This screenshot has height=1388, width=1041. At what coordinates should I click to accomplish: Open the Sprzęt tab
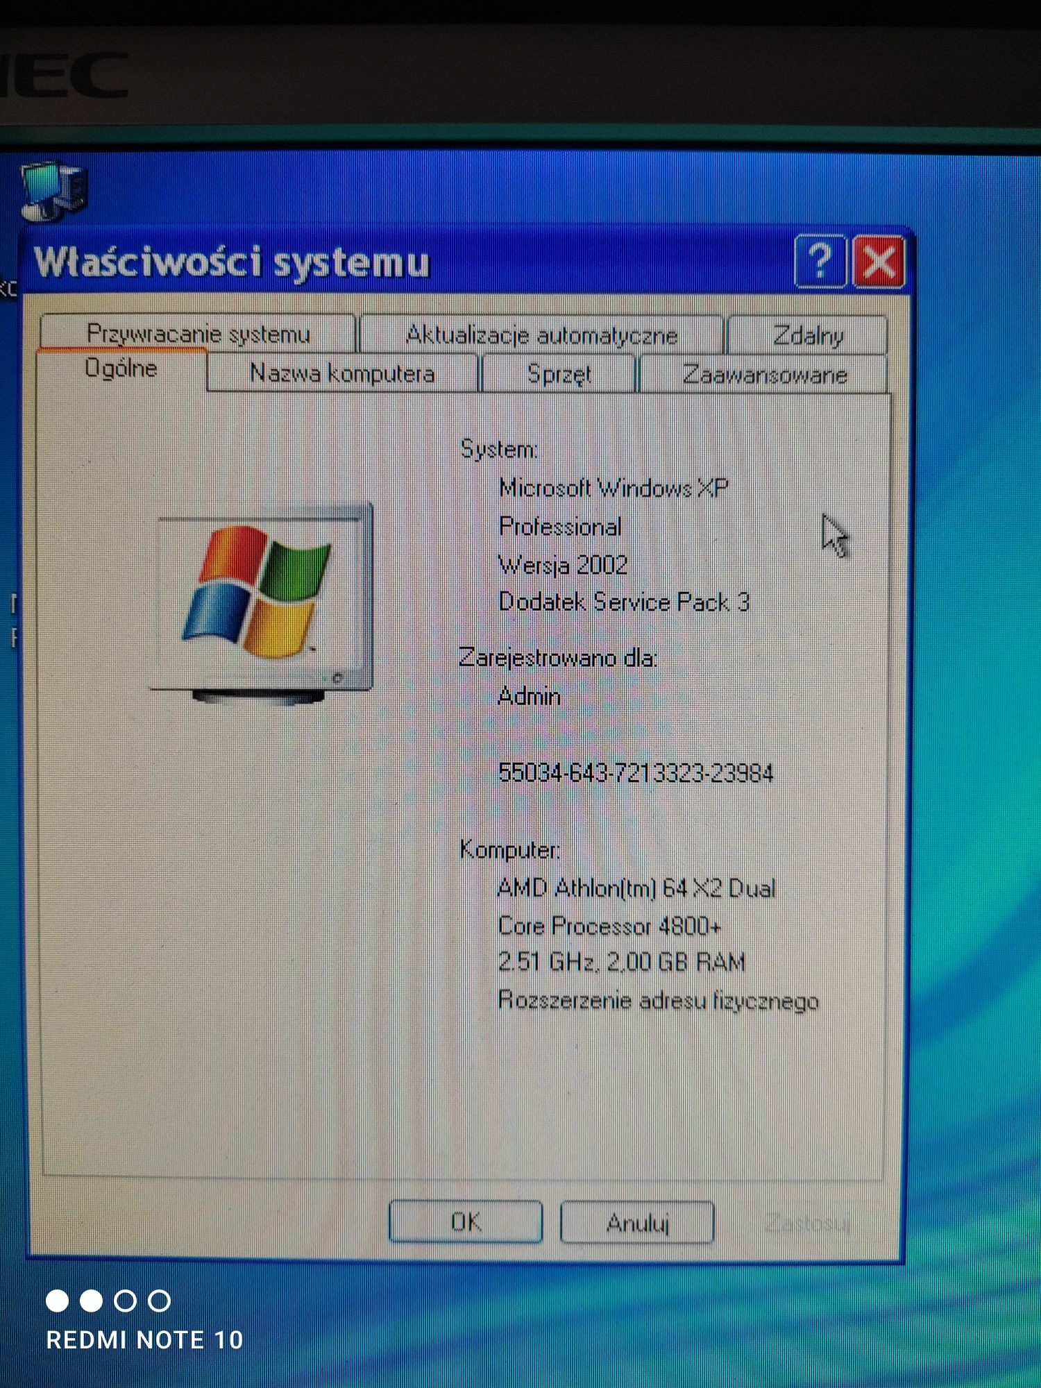coord(559,374)
